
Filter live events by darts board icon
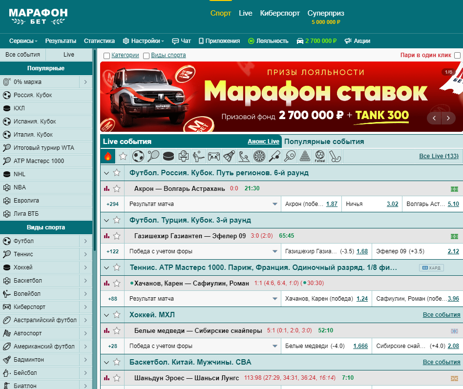tap(259, 156)
